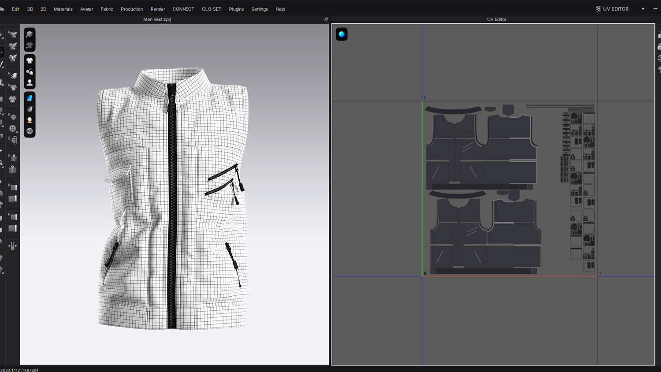Click the UV Editor panel title
The image size is (661, 372).
pos(497,19)
